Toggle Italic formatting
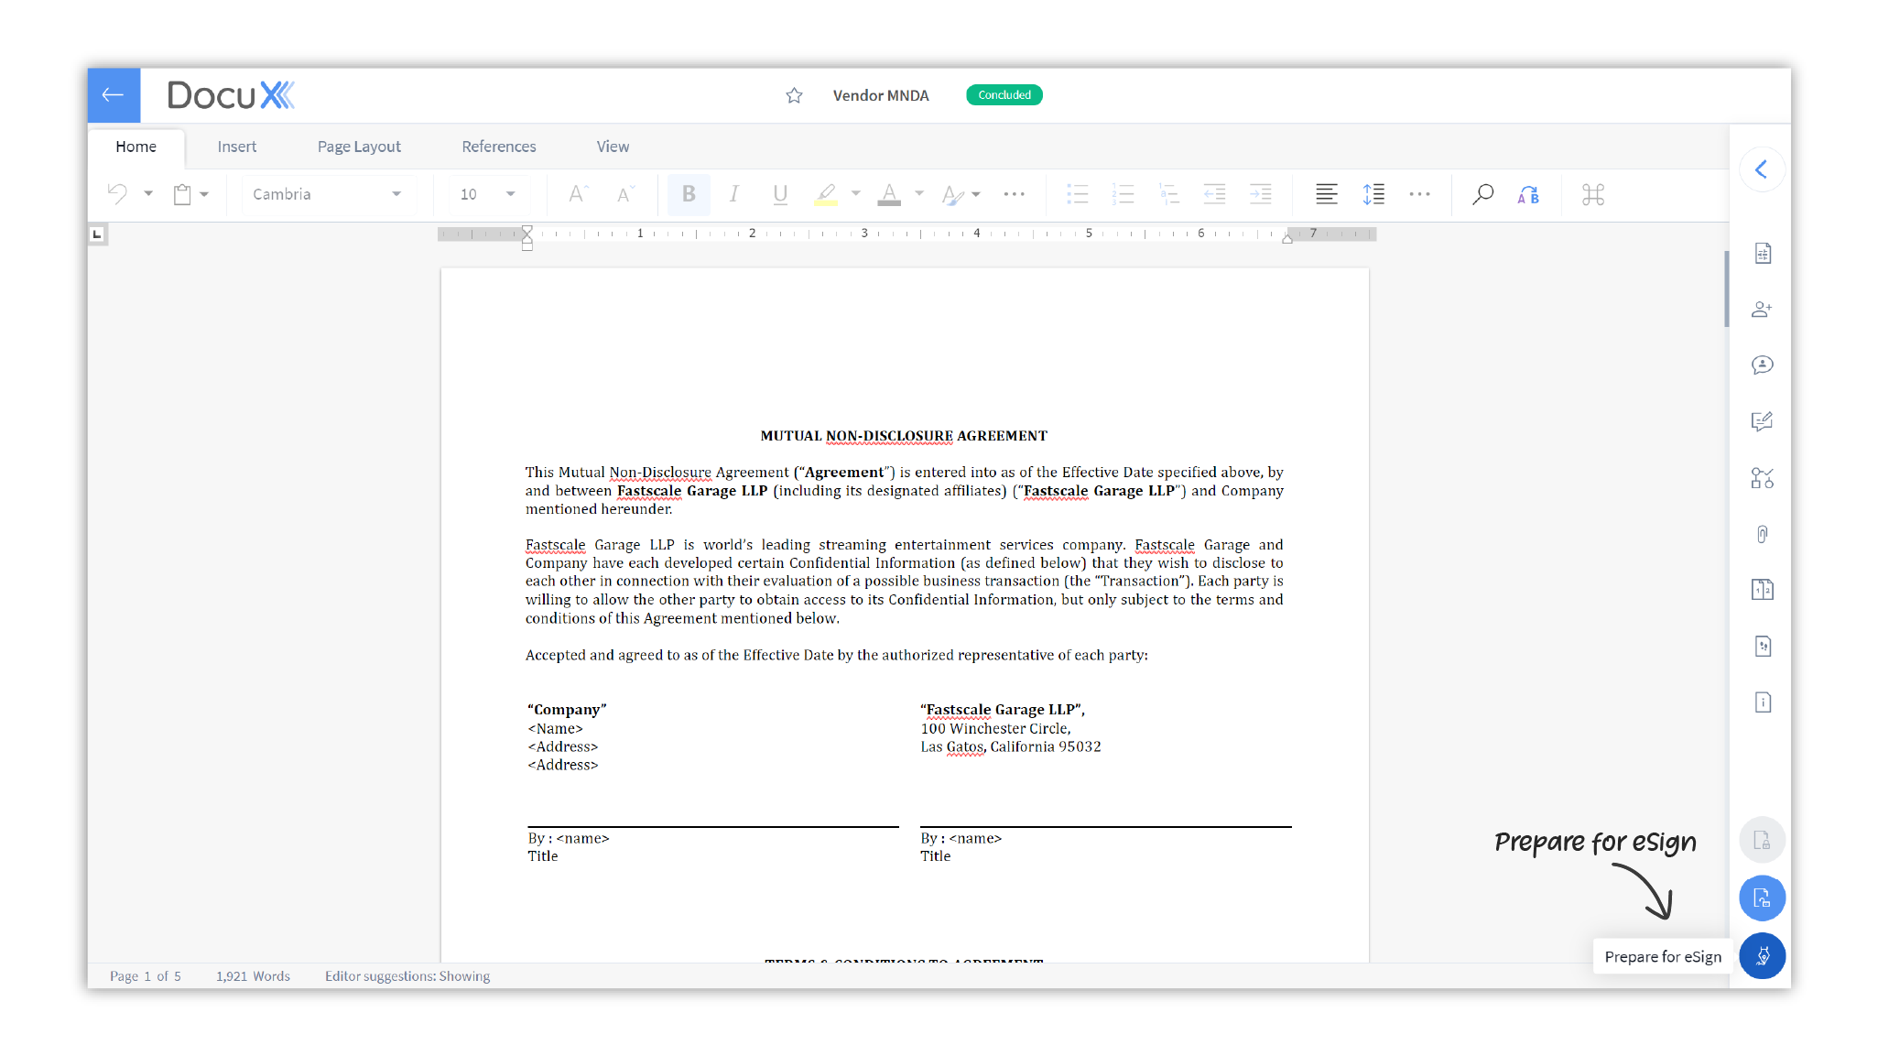1878x1056 pixels. [x=733, y=194]
